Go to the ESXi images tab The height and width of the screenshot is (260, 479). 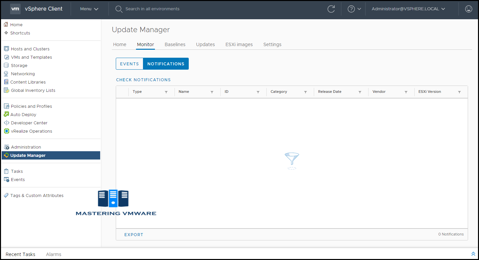[239, 44]
